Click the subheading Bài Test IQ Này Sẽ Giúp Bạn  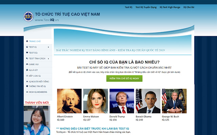coord(124,67)
